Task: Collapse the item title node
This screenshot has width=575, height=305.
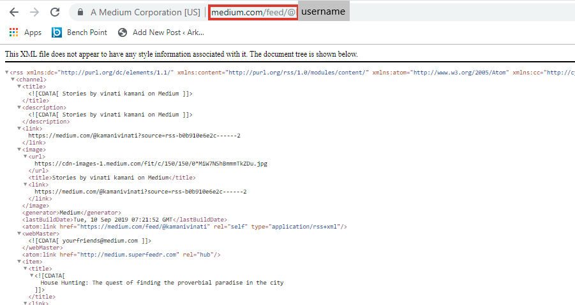Action: point(26,269)
